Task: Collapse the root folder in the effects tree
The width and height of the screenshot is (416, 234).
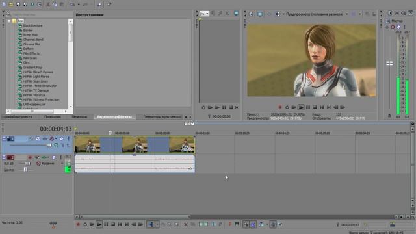Action: click(x=9, y=21)
